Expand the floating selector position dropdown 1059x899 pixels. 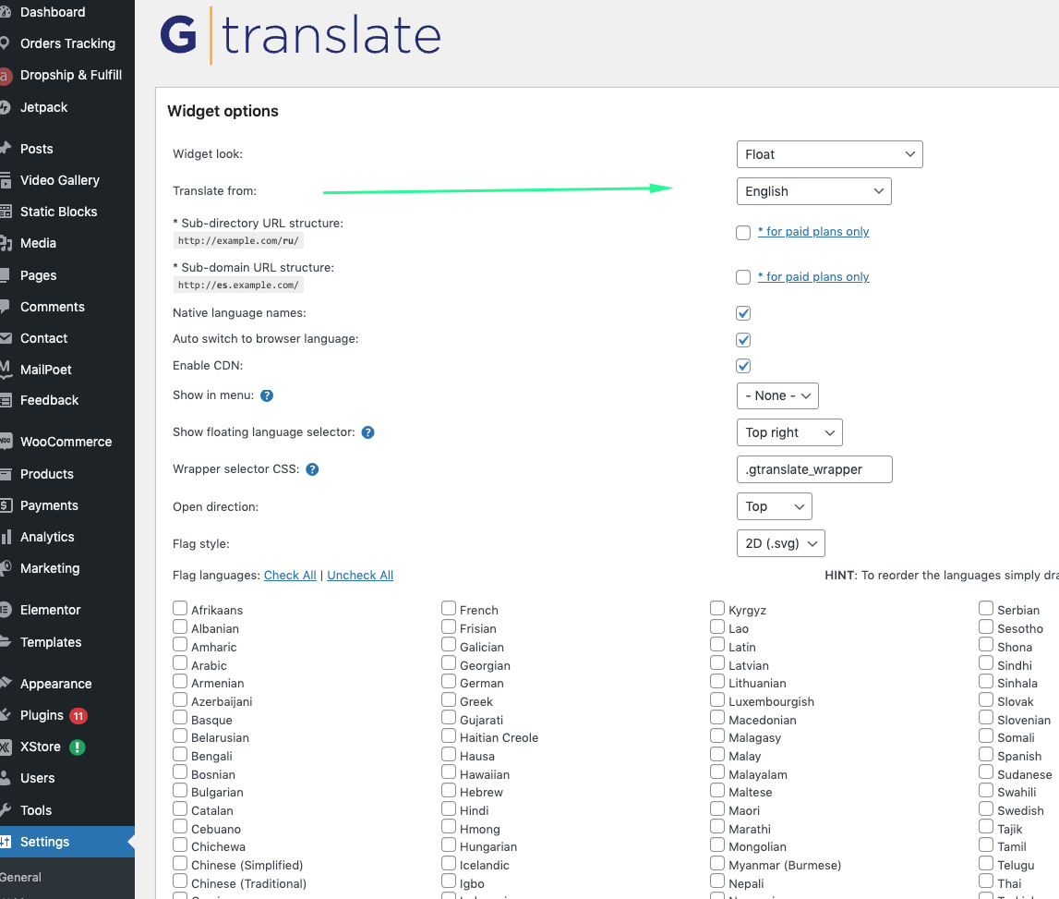click(789, 432)
